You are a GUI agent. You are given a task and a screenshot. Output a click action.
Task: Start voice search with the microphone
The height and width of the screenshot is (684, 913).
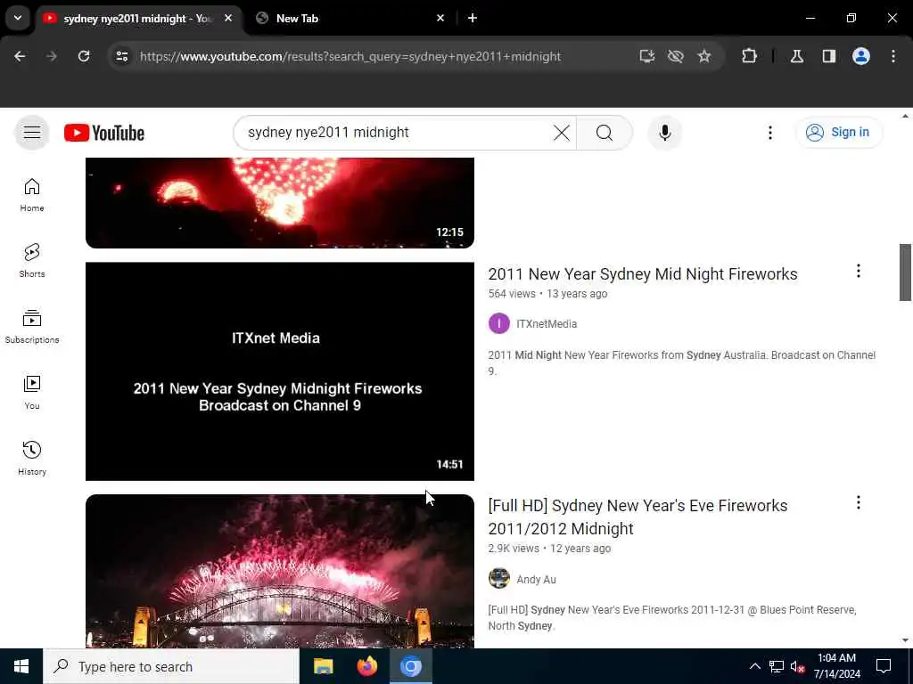[x=665, y=133]
